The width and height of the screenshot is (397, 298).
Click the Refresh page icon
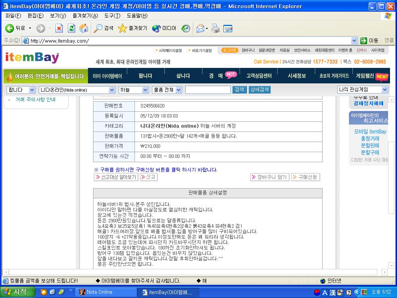point(71,28)
